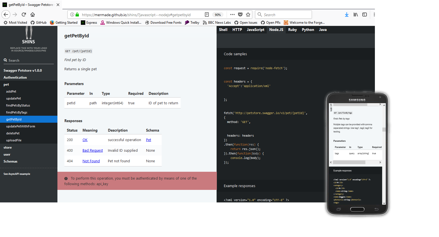439x237 pixels.
Task: Switch code samples to Ruby
Action: [292, 30]
